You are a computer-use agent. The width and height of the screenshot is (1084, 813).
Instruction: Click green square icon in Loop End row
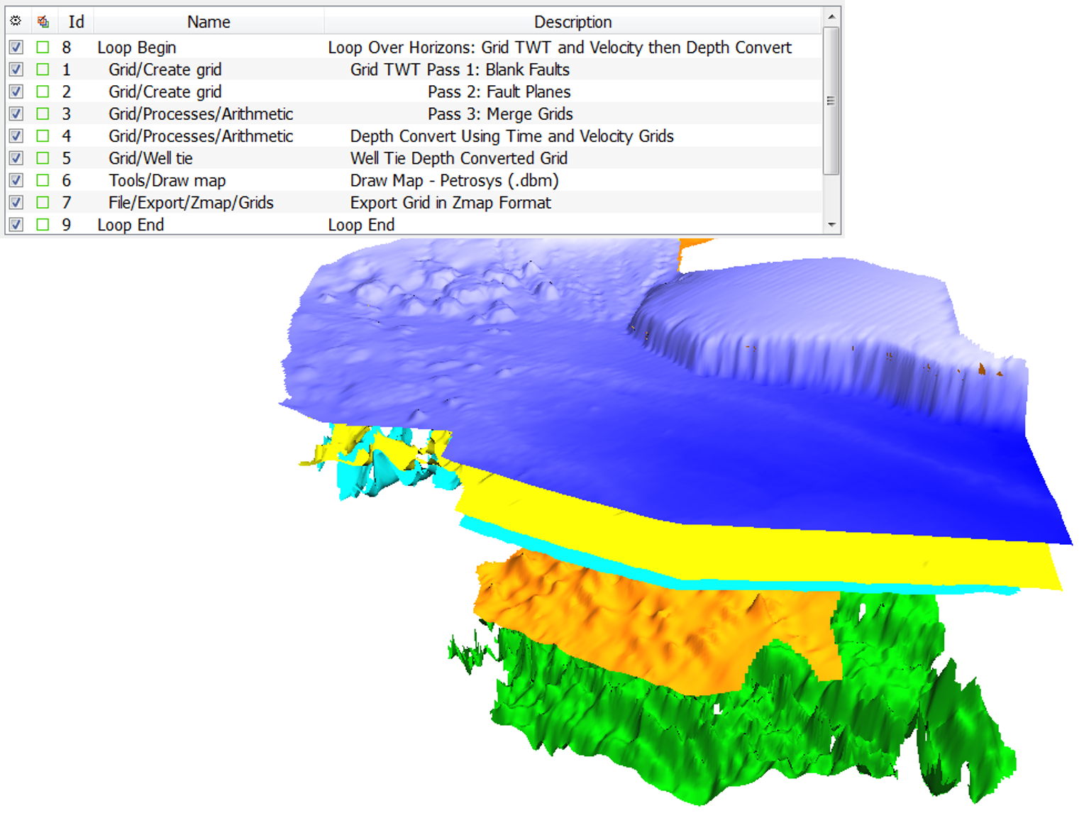pyautogui.click(x=43, y=224)
